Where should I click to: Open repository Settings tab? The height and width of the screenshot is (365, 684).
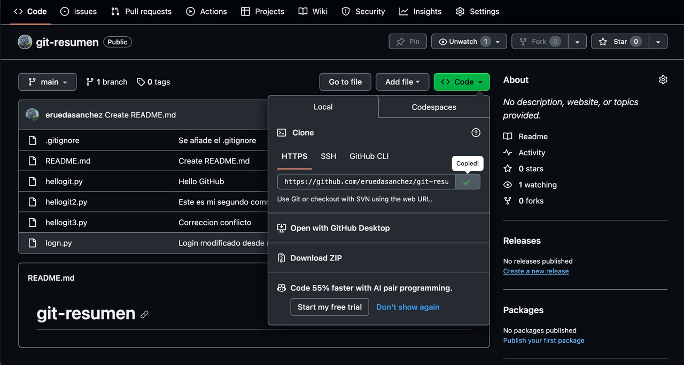[477, 11]
